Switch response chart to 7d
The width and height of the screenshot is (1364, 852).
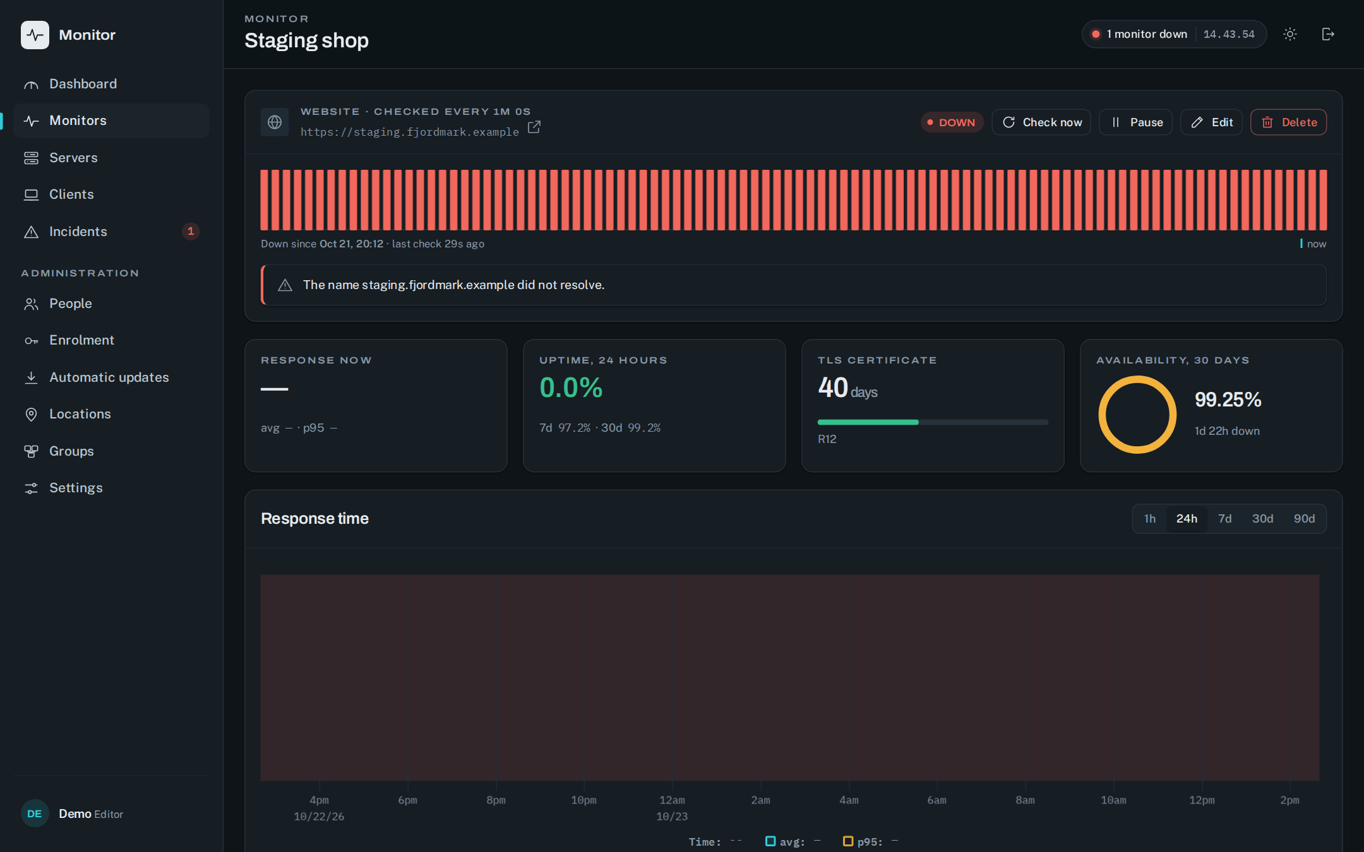tap(1224, 519)
